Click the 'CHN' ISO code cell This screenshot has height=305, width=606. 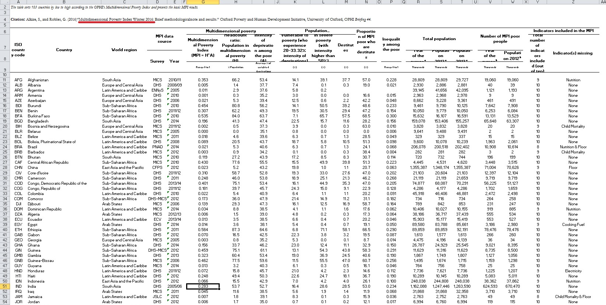18,167
